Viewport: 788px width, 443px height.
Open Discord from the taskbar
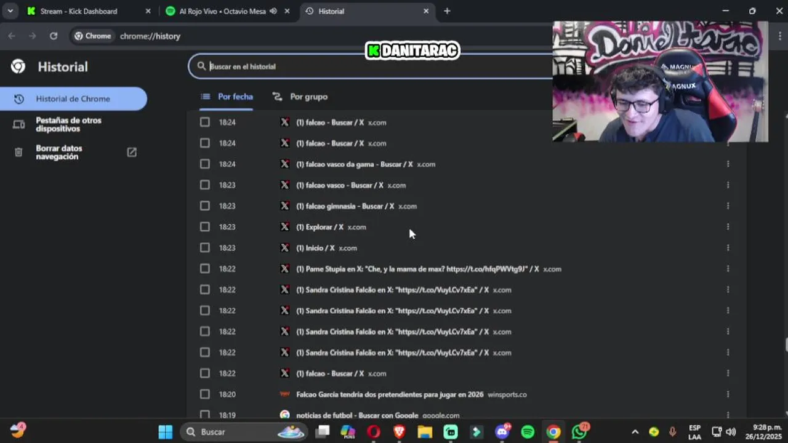pyautogui.click(x=502, y=432)
